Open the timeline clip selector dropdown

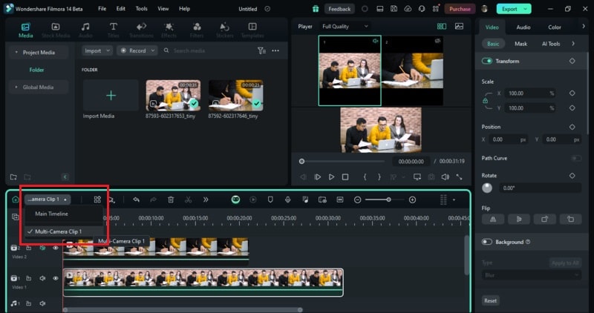[48, 200]
